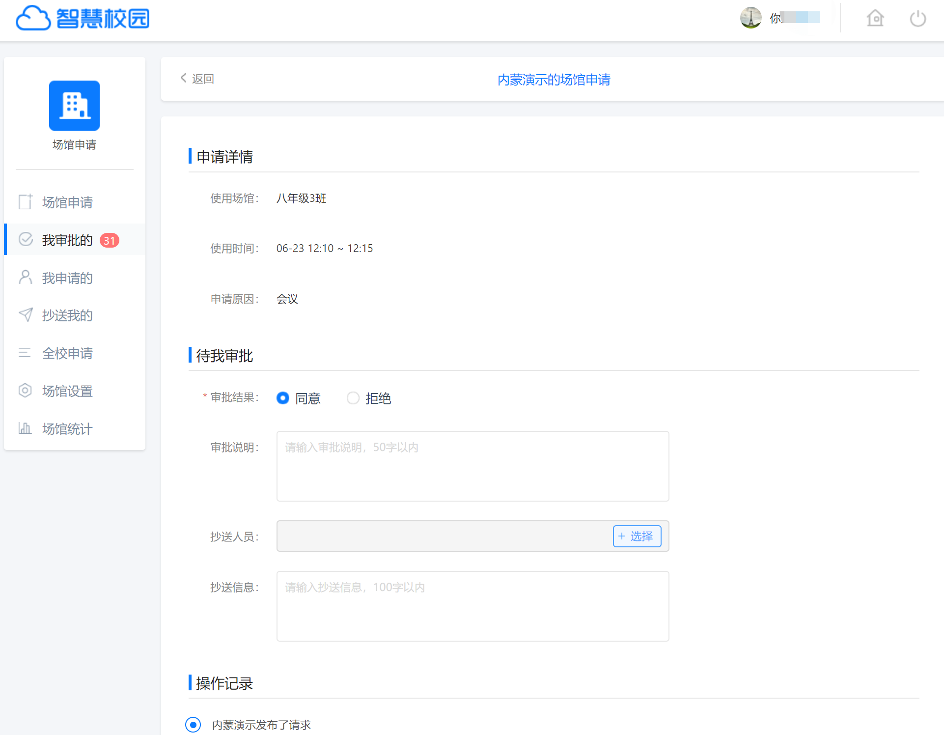
Task: Click the 内蒙演示的场馆申请 title link
Action: click(554, 80)
